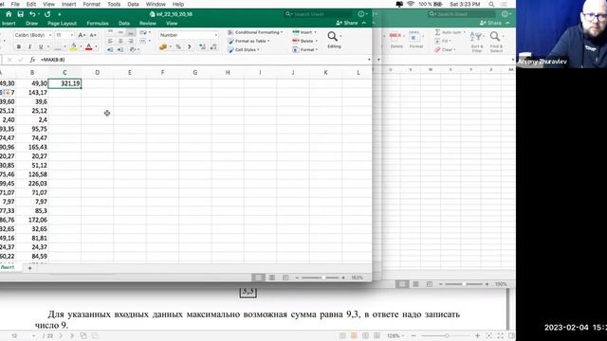Open Find & Select in the background Excel window
Screen dimensions: 607x341
[x=496, y=42]
